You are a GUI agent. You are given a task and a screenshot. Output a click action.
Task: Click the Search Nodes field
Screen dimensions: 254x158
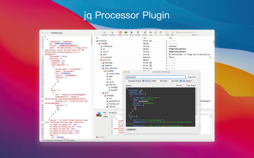pos(194,32)
